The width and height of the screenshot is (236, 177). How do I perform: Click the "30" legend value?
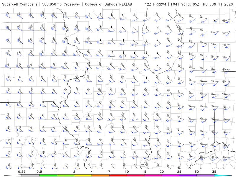coord(197,172)
